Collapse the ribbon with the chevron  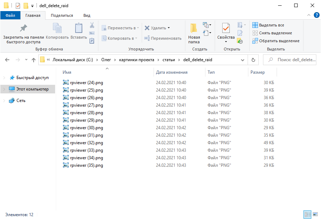pos(309,15)
